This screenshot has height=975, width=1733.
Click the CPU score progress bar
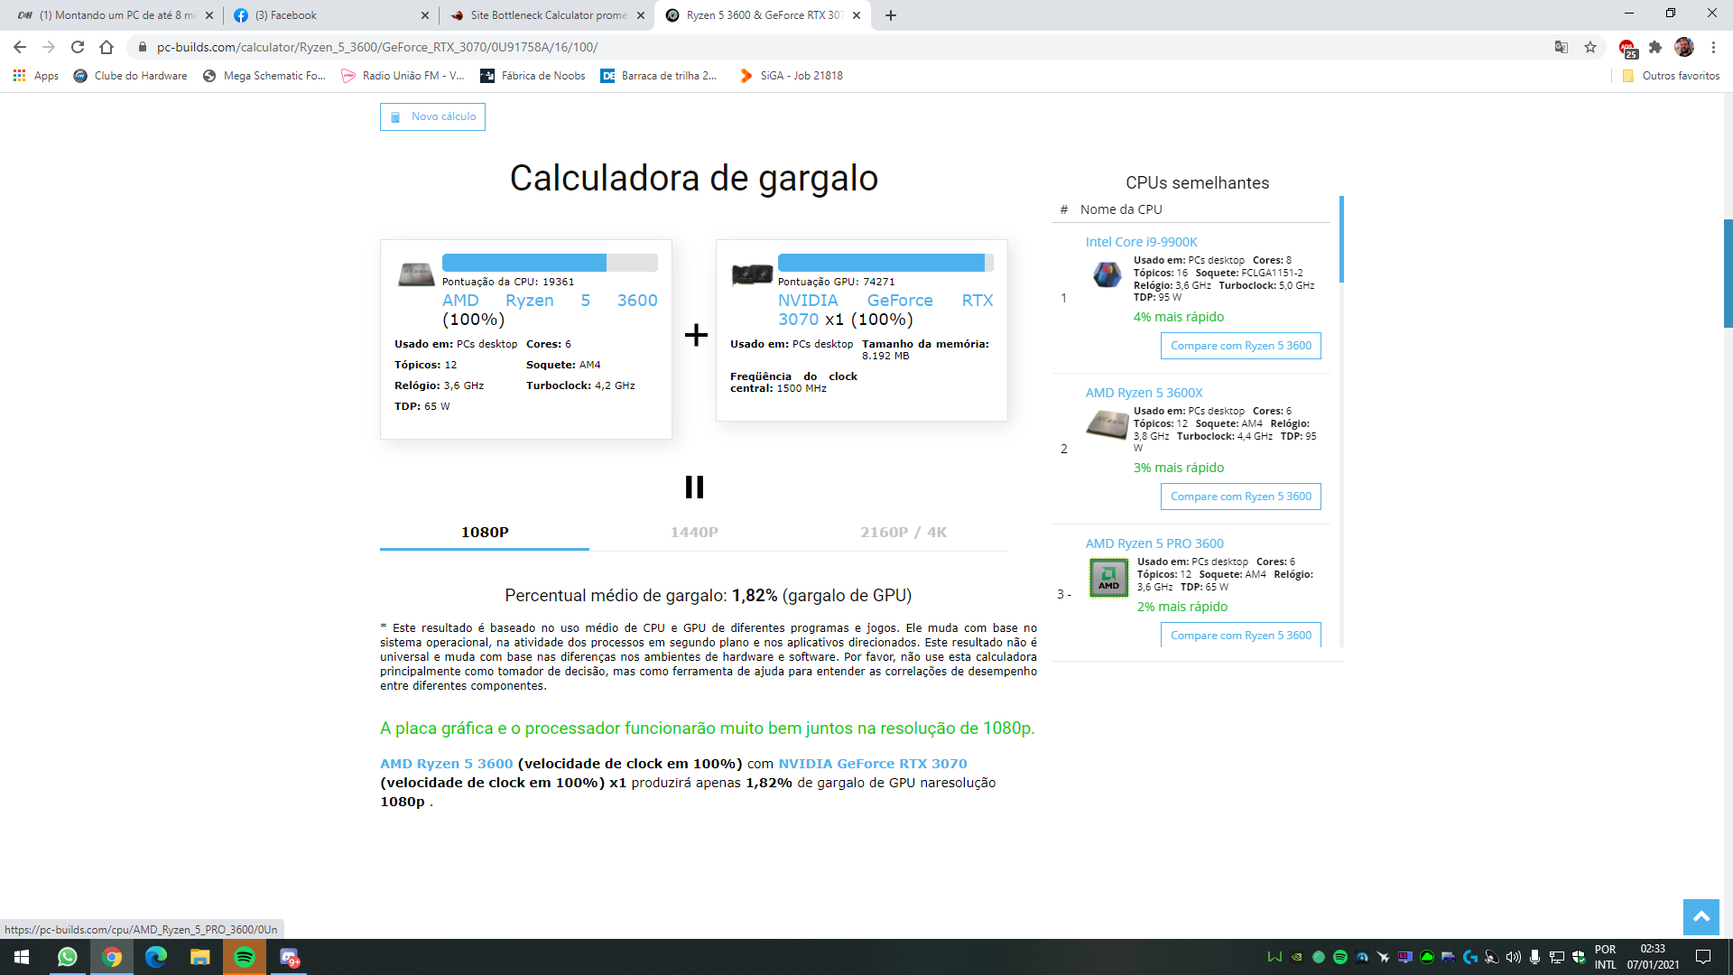(550, 263)
